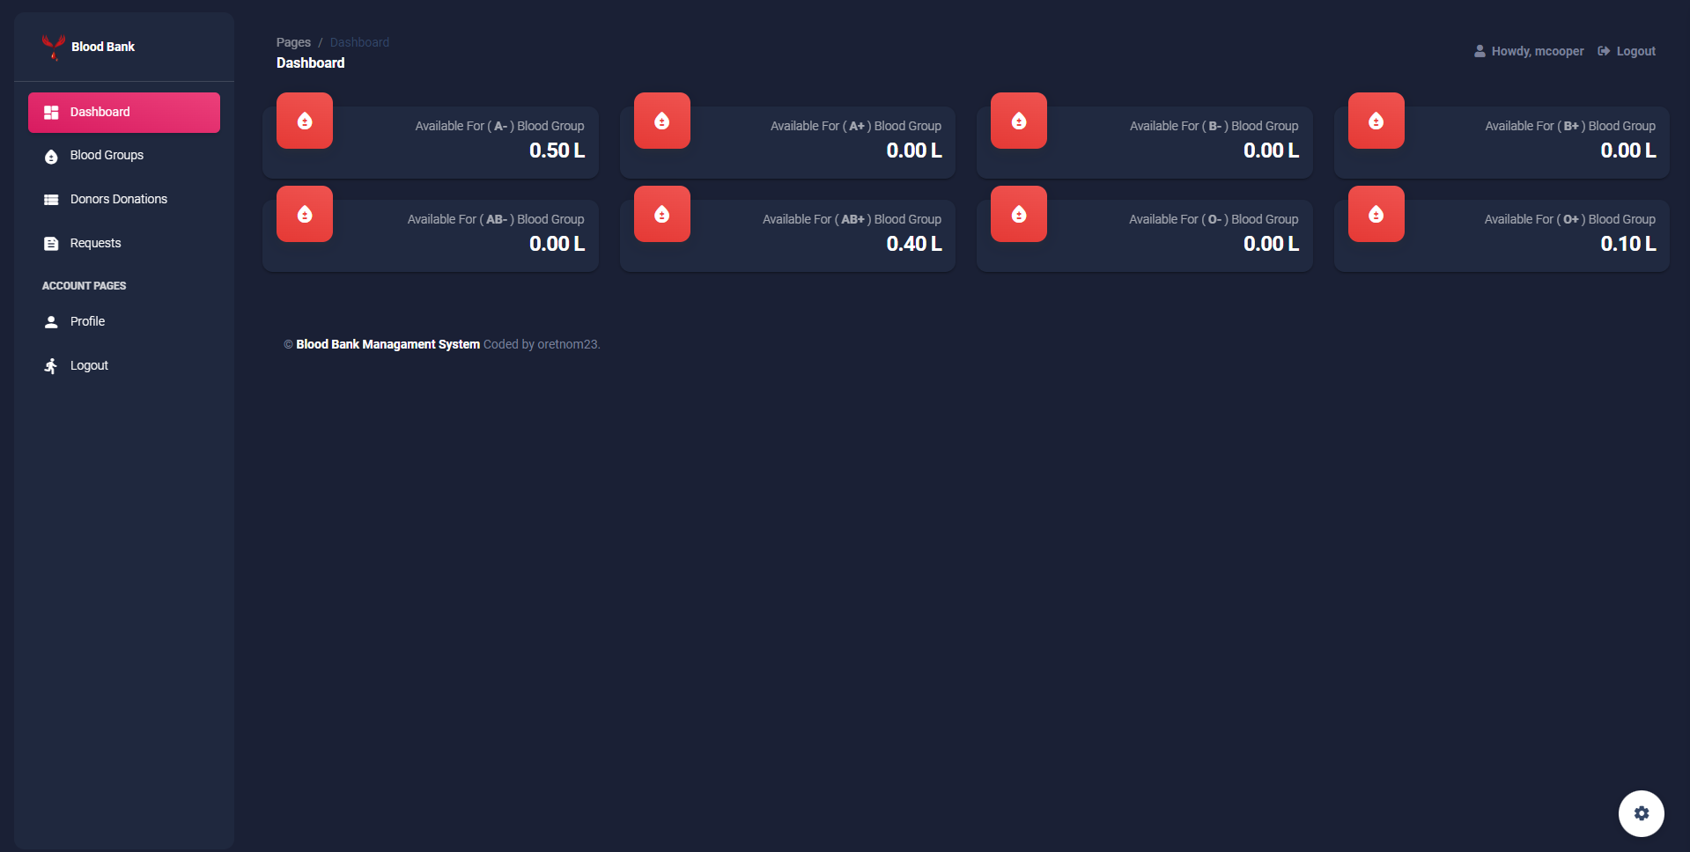Click the sign-out arrow icon at top right

coord(1603,50)
